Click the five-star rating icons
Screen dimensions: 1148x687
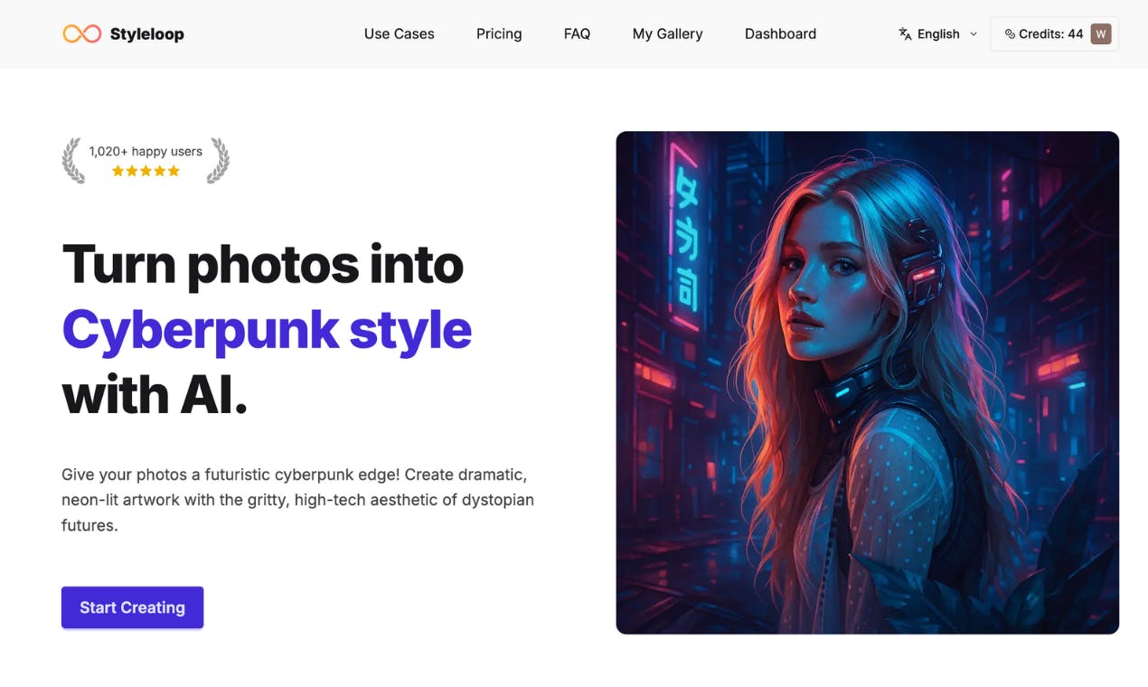coord(146,171)
